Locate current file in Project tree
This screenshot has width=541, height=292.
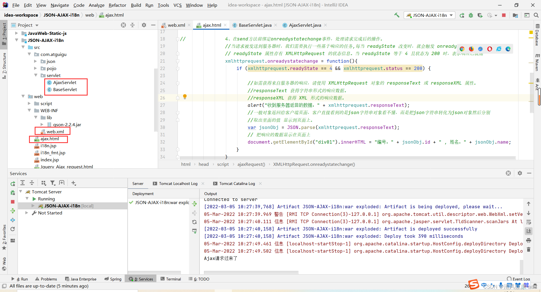point(123,25)
